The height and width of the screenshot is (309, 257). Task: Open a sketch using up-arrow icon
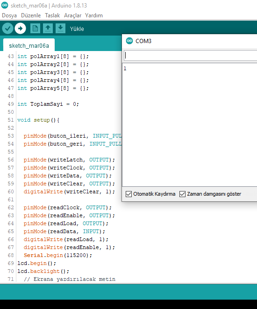tap(48, 29)
